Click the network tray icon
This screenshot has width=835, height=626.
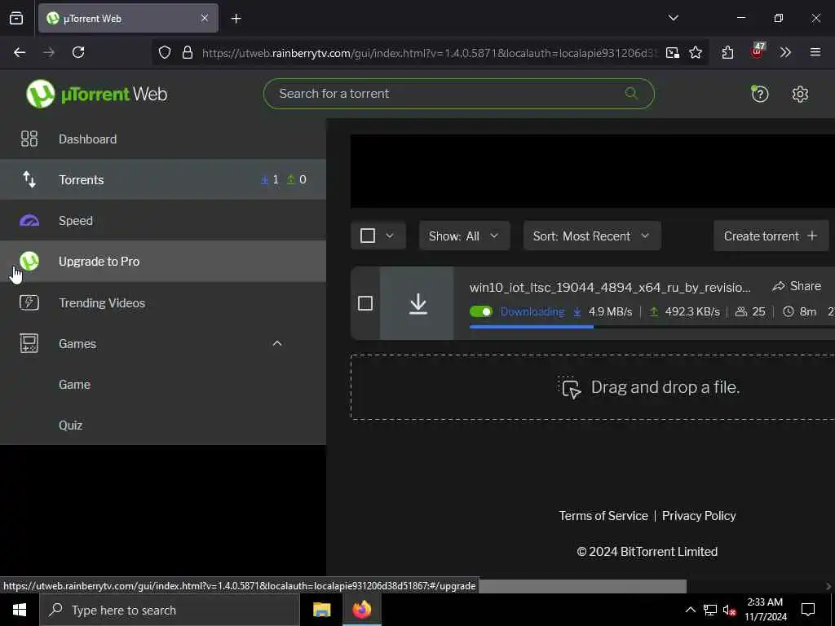pos(710,610)
